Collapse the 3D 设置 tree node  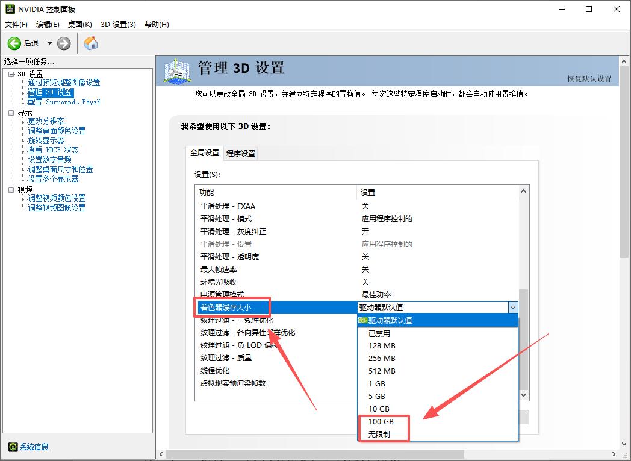tap(11, 74)
